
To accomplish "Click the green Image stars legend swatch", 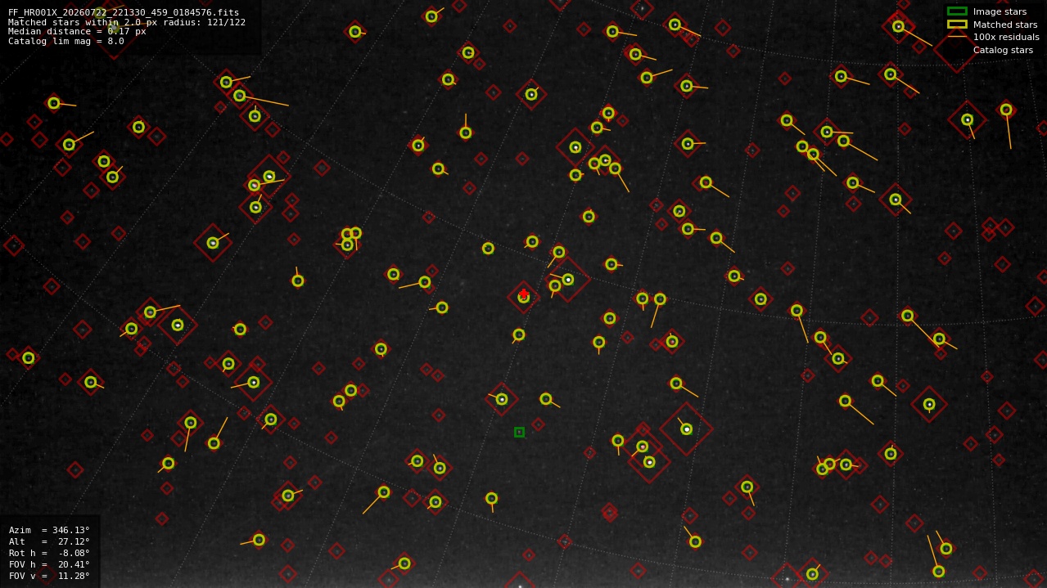I will click(957, 11).
